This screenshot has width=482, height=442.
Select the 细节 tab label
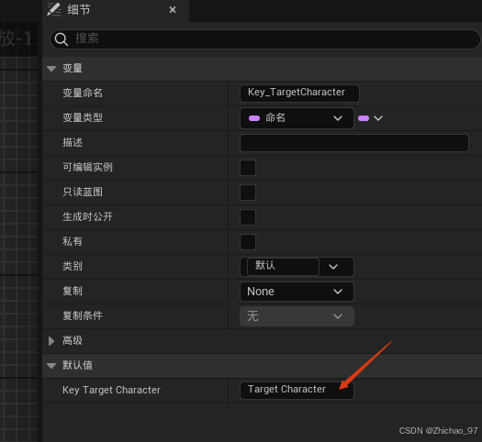click(79, 10)
